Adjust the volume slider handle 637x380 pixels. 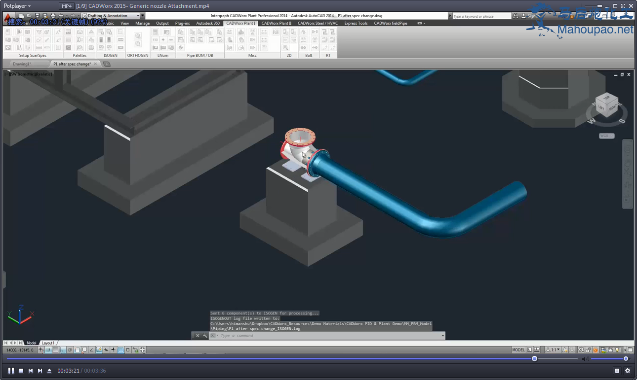(x=626, y=359)
